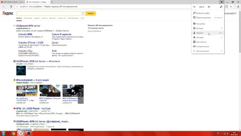Image resolution: width=241 pixels, height=136 pixels.
Task: Open "Режим инкогнито" menu entry
Action: tap(208, 18)
